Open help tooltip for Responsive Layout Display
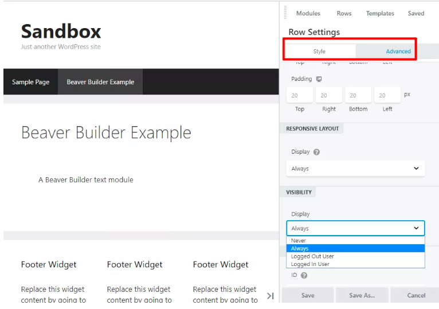Image resolution: width=439 pixels, height=309 pixels. point(316,152)
